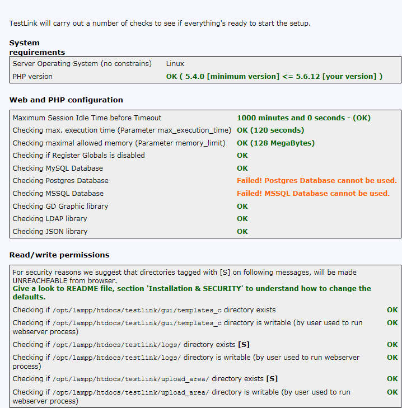Click 'upload_area/ directory exists [S]' check row
The height and width of the screenshot is (408, 402).
click(x=145, y=379)
